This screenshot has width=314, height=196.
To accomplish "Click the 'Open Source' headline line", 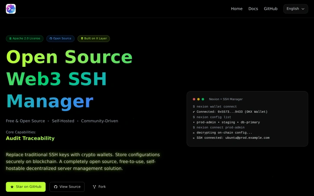I will click(69, 58).
